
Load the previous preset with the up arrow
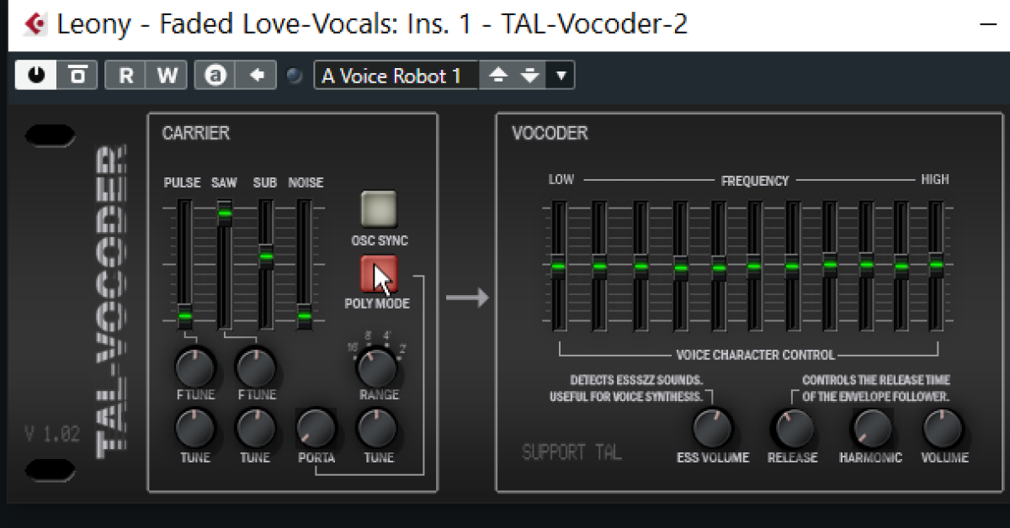pyautogui.click(x=499, y=76)
